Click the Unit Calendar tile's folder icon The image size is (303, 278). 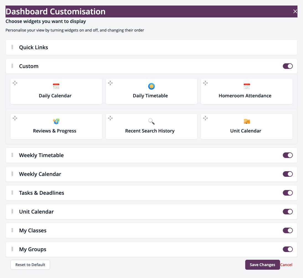point(247,121)
